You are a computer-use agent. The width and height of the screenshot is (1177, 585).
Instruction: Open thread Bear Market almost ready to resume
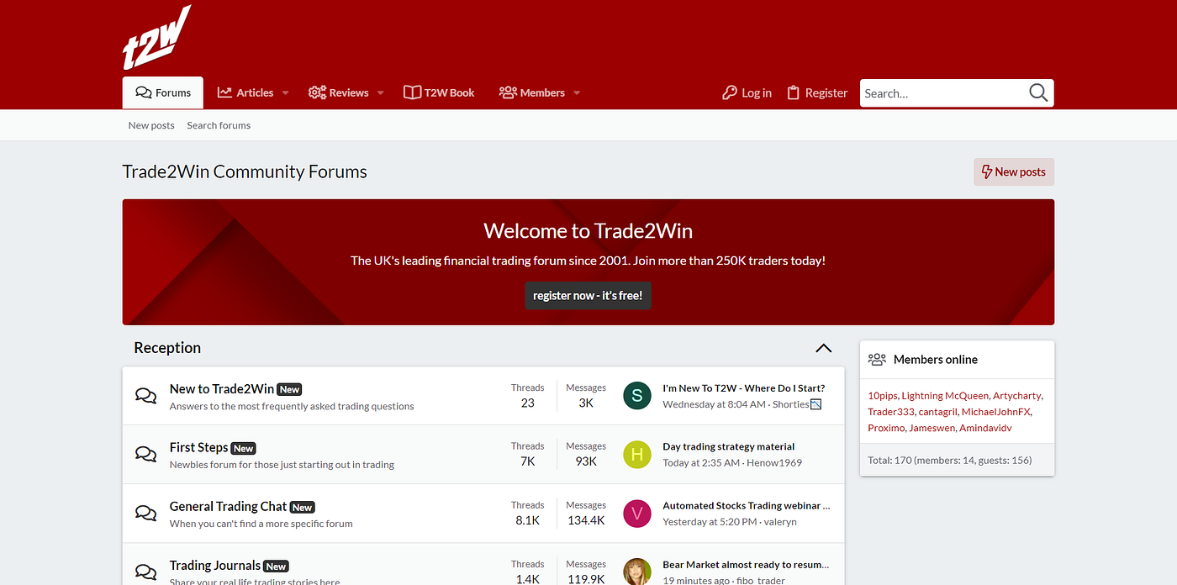pyautogui.click(x=746, y=565)
